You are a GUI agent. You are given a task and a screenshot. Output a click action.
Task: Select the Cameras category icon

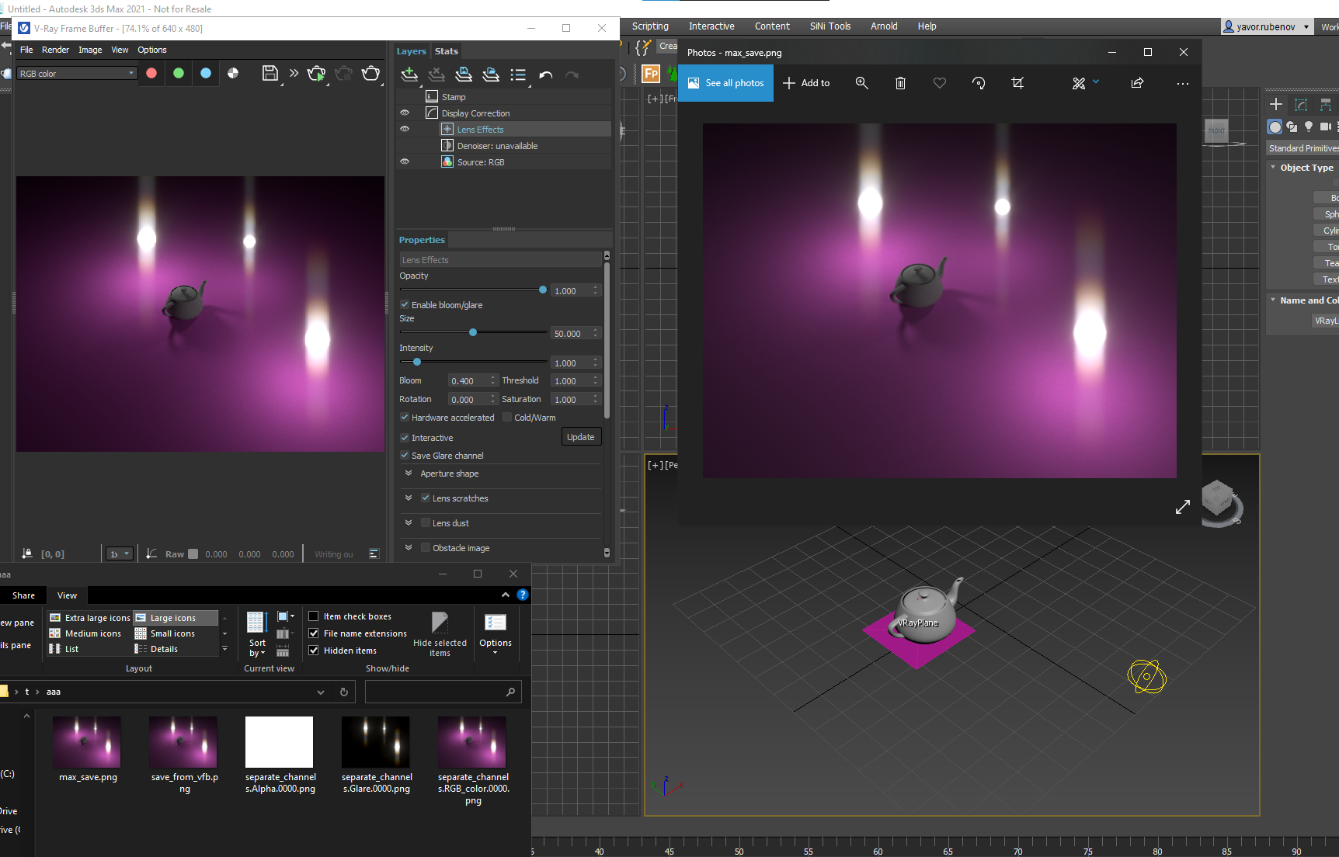tap(1326, 127)
